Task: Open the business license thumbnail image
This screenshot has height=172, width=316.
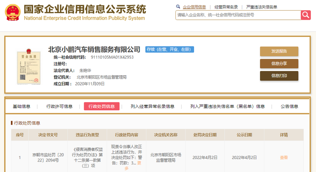Action: tap(26, 65)
